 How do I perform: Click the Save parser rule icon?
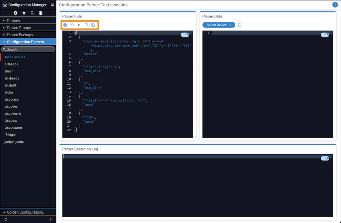65,25
